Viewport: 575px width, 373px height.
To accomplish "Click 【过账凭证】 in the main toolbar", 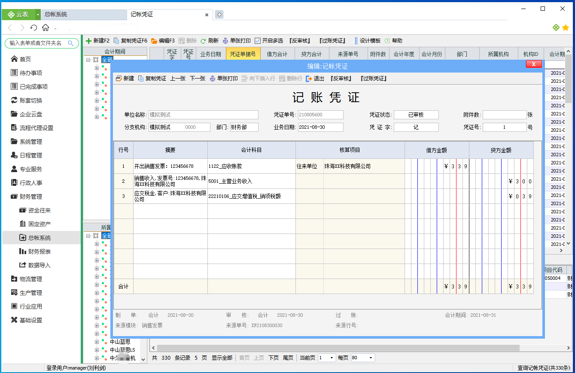I will [332, 41].
